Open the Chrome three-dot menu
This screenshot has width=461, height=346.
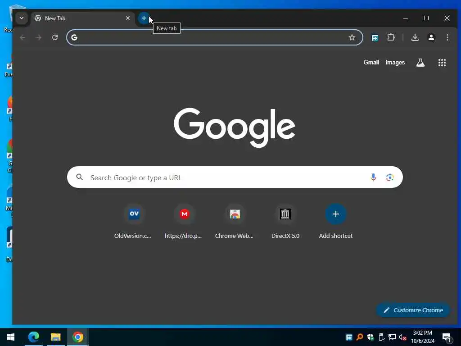(x=447, y=37)
